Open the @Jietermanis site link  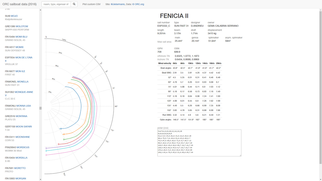click(x=118, y=4)
